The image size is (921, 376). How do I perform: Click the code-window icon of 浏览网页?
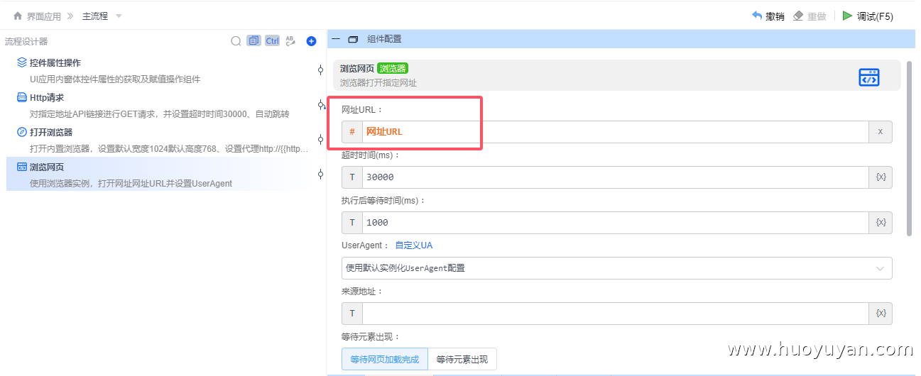coord(22,167)
